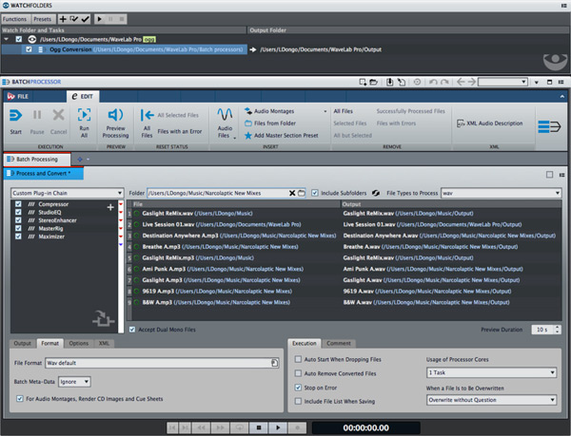Image resolution: width=571 pixels, height=436 pixels.
Task: Disable the Compressor plug-in checkbox
Action: tap(18, 204)
